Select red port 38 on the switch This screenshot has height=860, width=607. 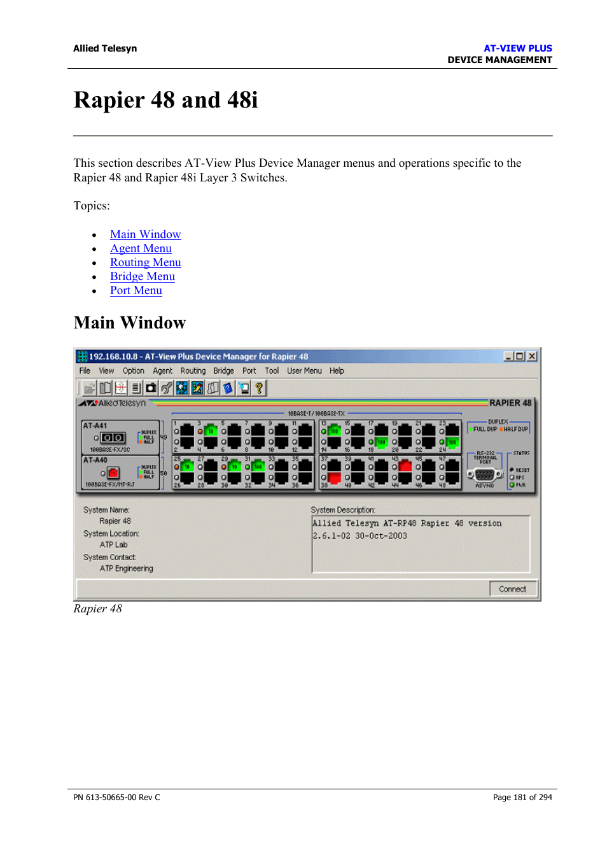(x=334, y=477)
